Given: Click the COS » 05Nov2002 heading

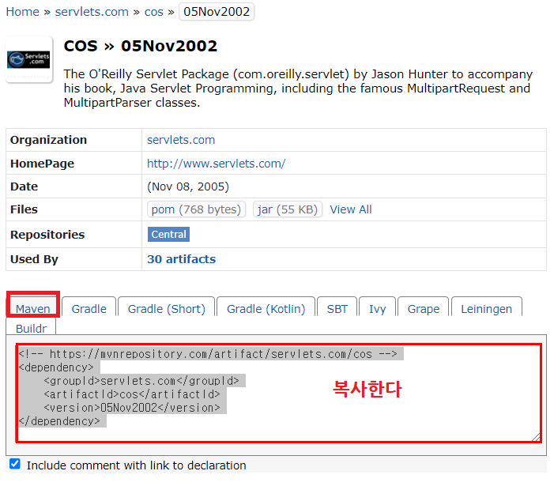Looking at the screenshot, I should click(x=141, y=46).
